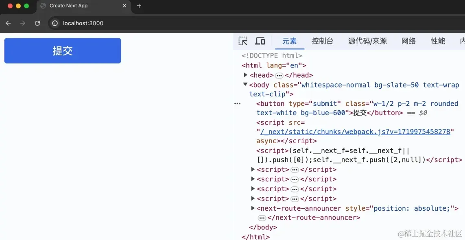Viewport: 465px width, 240px height.
Task: Reload the page with refresh icon
Action: [x=37, y=23]
